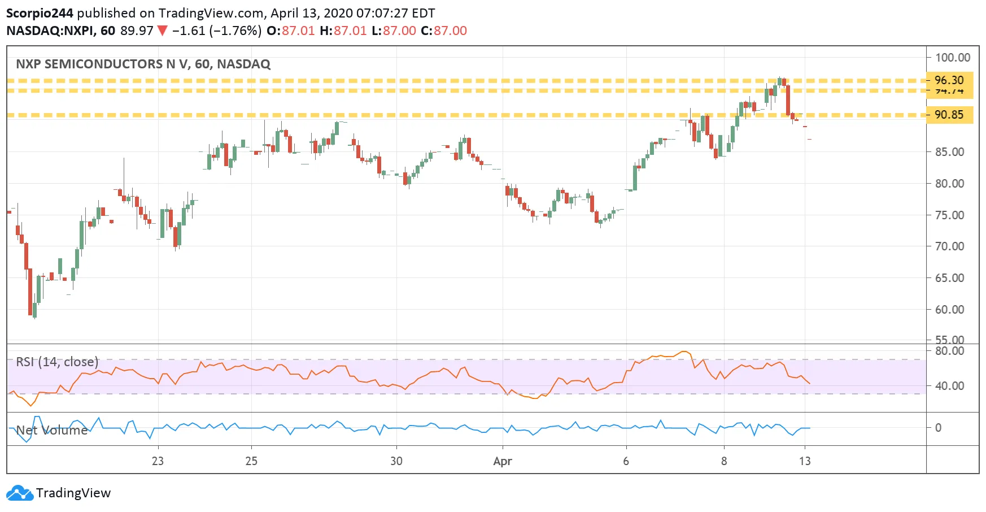Click the 85.00 price axis label
This screenshot has height=512, width=986.
point(949,152)
